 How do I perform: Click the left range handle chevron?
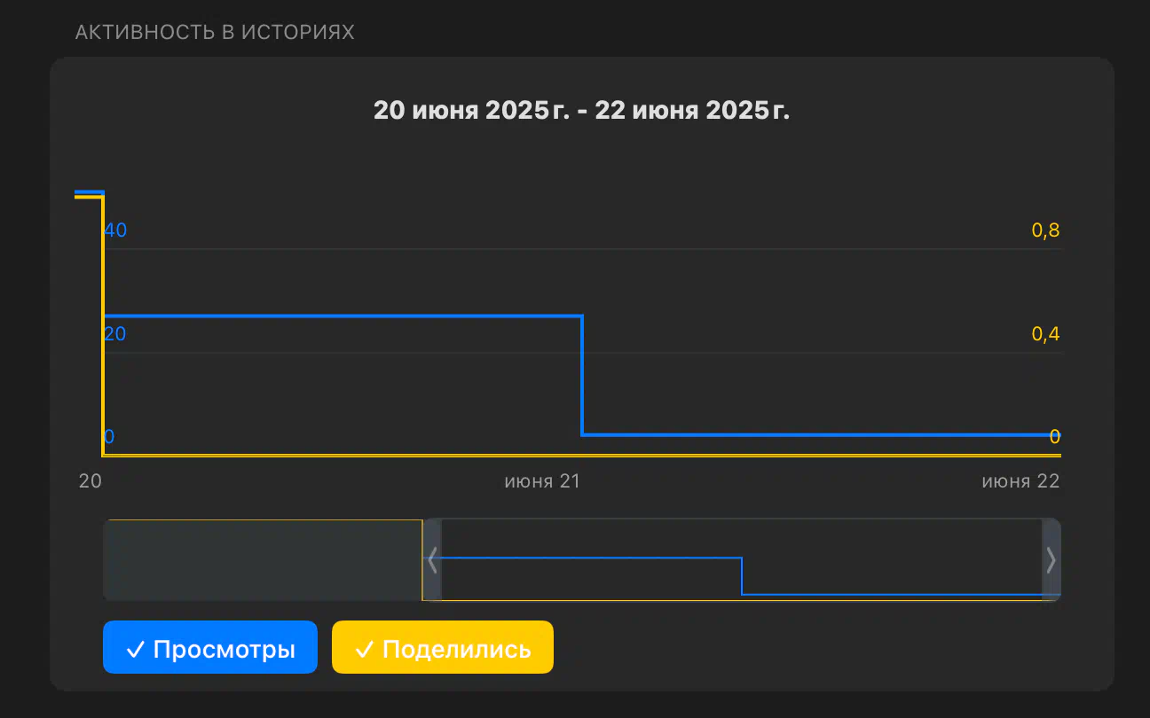click(432, 560)
